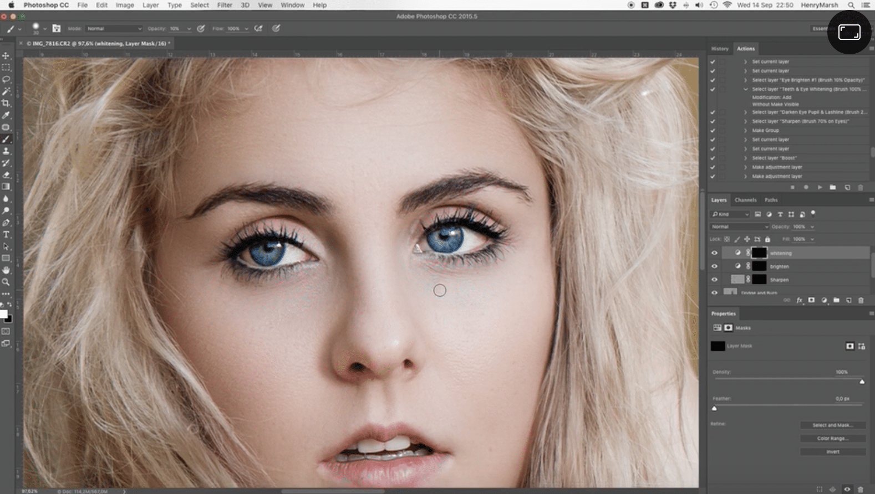Add layer mask from Layers panel bottom
The width and height of the screenshot is (875, 494).
(x=811, y=300)
